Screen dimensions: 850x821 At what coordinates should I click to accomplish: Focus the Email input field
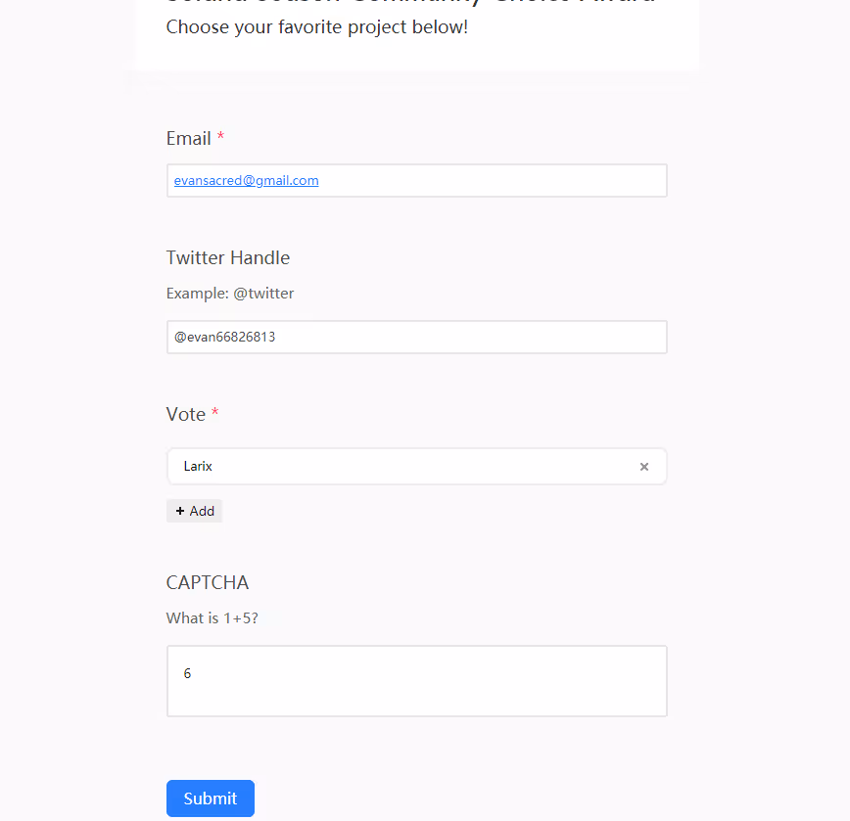(x=417, y=180)
